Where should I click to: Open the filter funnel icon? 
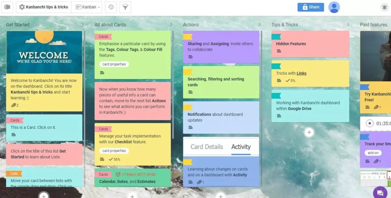pos(125,7)
